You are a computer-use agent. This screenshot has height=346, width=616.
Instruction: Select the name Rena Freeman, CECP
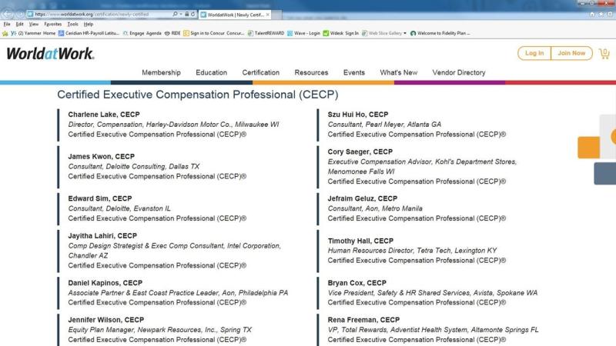[x=363, y=320]
